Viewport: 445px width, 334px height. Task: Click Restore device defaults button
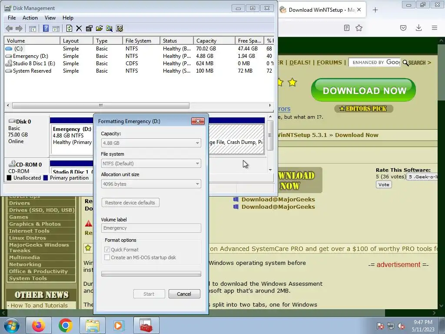point(130,203)
